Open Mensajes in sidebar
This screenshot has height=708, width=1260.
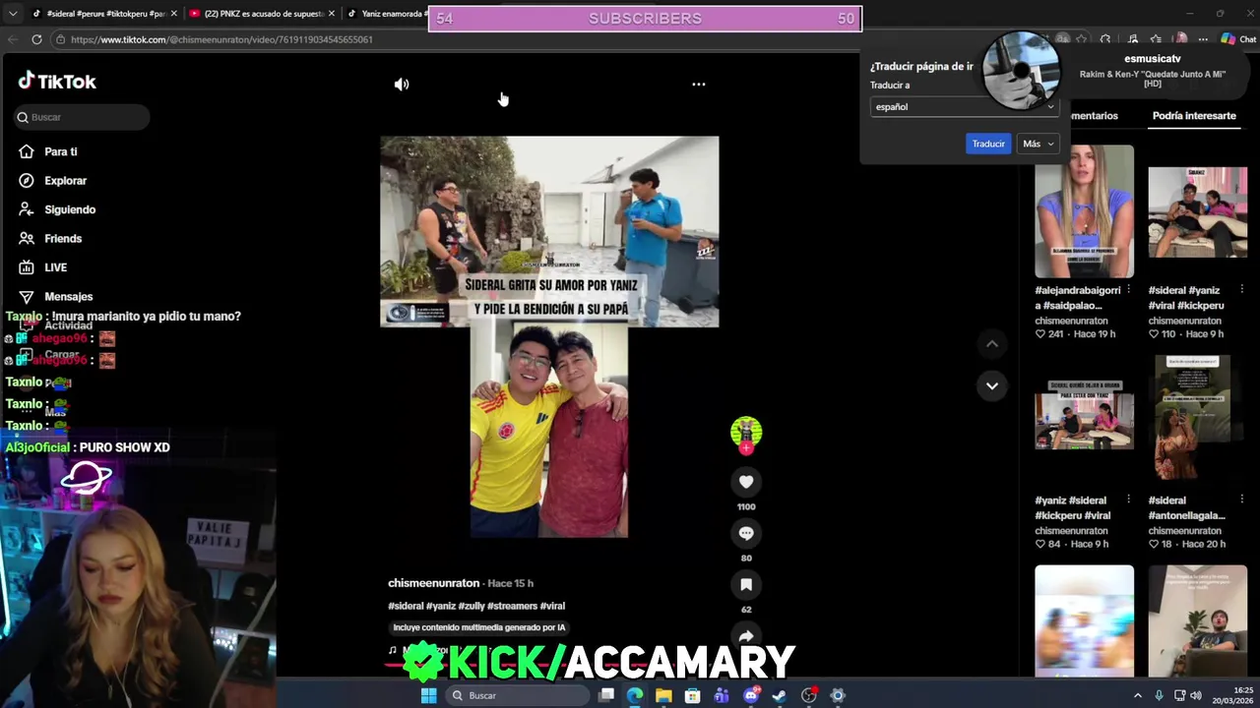point(68,296)
